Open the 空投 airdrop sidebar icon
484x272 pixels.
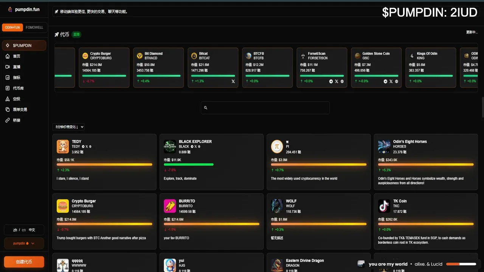pos(8,99)
